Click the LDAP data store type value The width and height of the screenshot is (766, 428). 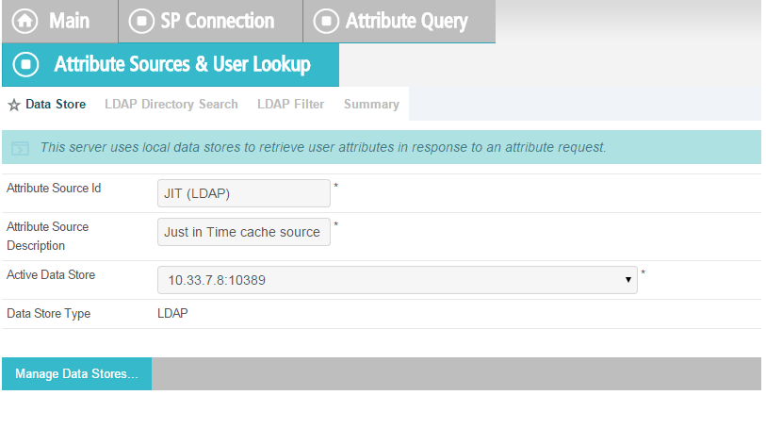pos(172,313)
